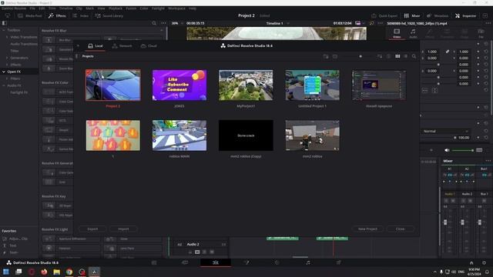Create a new project folder in Project Manager
The height and width of the screenshot is (277, 493).
[x=326, y=56]
